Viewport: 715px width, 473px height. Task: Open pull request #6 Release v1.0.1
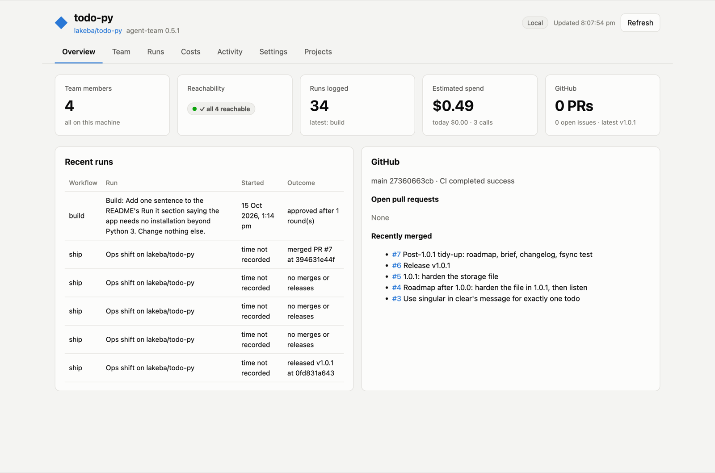[x=396, y=265]
